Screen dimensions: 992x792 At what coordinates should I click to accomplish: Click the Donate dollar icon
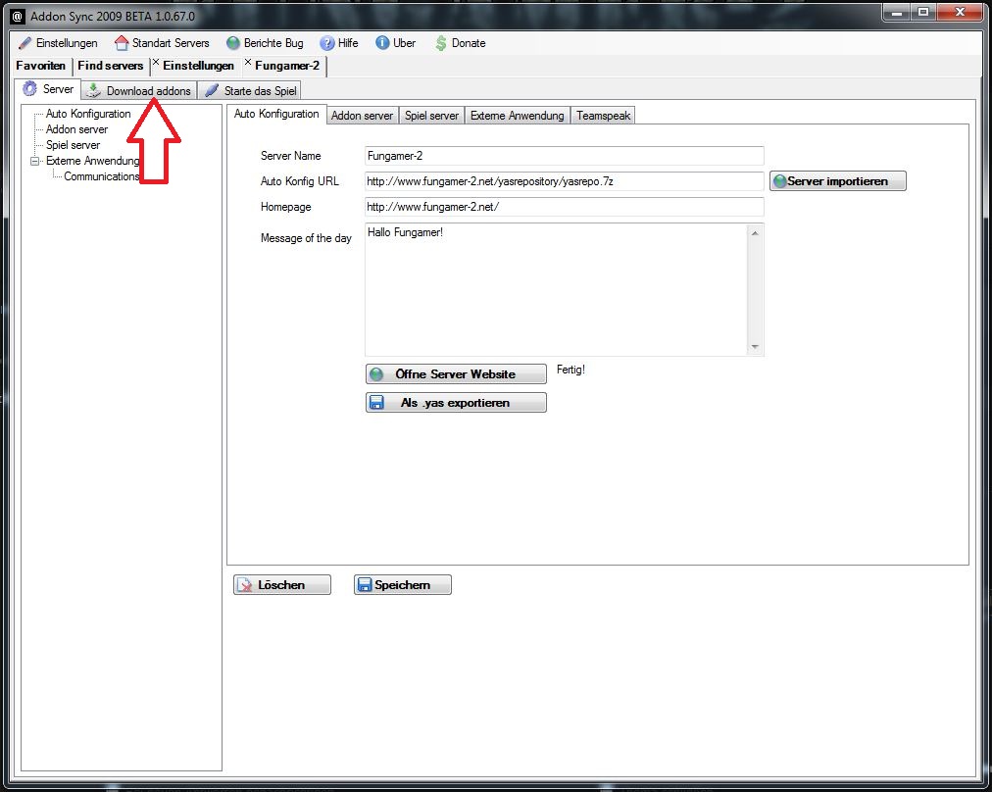441,43
